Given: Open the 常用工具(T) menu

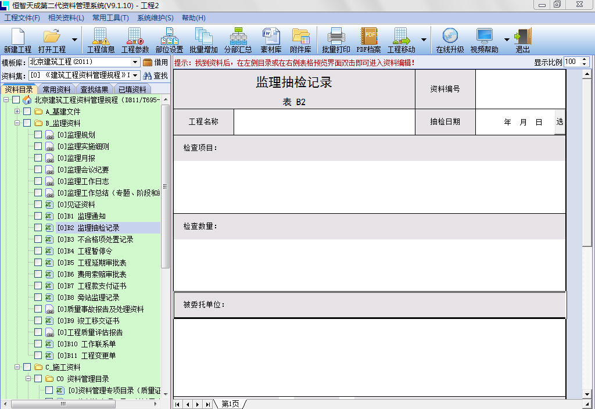Looking at the screenshot, I should 110,18.
